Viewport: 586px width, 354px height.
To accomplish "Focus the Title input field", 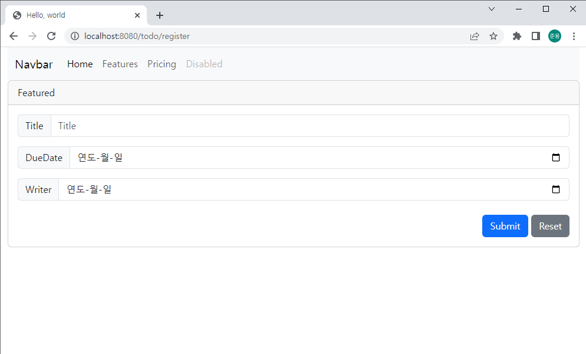I will pos(310,126).
